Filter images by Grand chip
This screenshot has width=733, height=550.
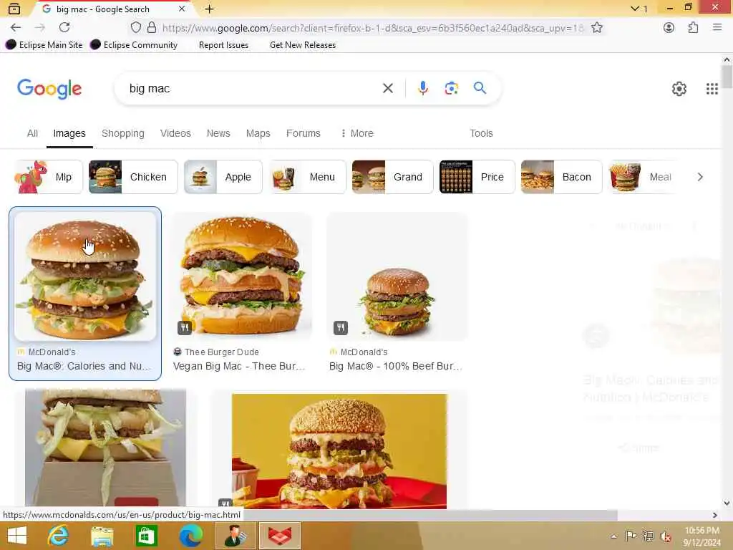pos(392,177)
